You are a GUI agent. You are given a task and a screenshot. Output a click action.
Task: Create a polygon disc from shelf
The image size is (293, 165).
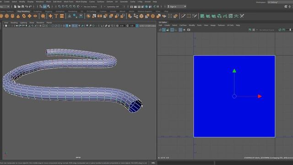tap(35, 16)
